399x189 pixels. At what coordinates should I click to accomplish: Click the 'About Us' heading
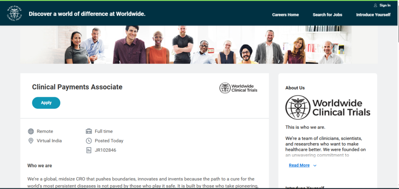point(295,88)
